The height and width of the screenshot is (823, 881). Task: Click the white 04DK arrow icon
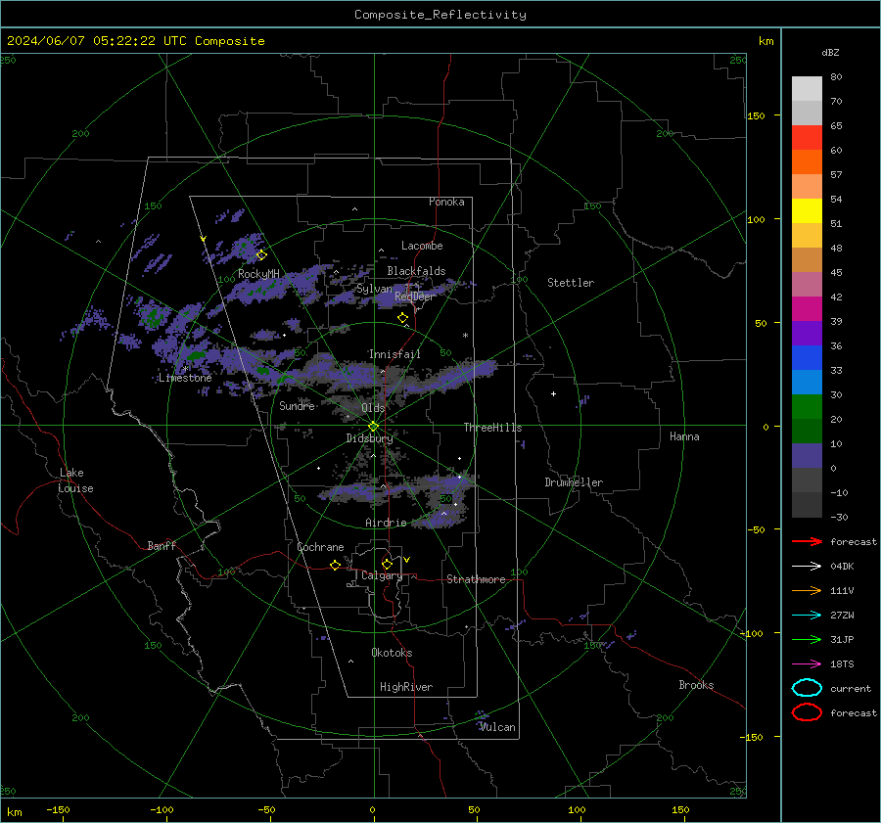click(807, 566)
